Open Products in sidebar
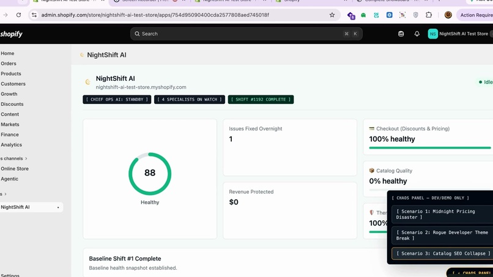Image resolution: width=493 pixels, height=277 pixels. (x=11, y=73)
